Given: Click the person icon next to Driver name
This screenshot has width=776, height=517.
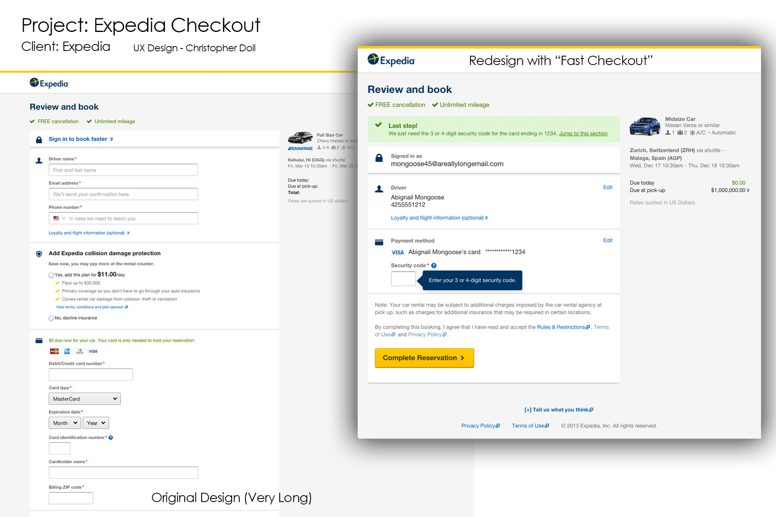Looking at the screenshot, I should coord(39,161).
